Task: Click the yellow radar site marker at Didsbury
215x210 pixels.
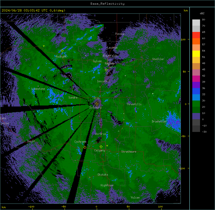Action: 97,104
